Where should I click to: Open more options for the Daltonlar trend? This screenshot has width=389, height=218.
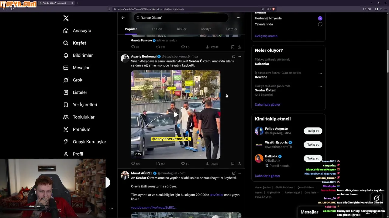(x=320, y=60)
